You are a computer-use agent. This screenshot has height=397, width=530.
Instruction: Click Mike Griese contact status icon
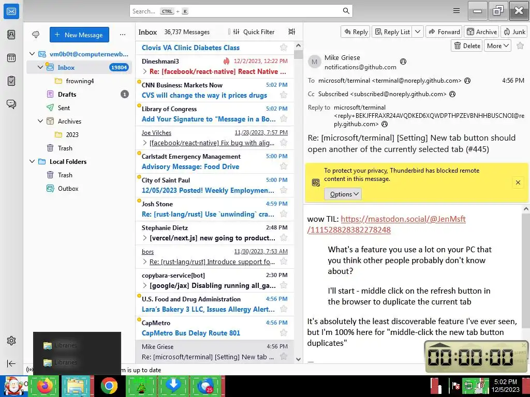coord(403,62)
